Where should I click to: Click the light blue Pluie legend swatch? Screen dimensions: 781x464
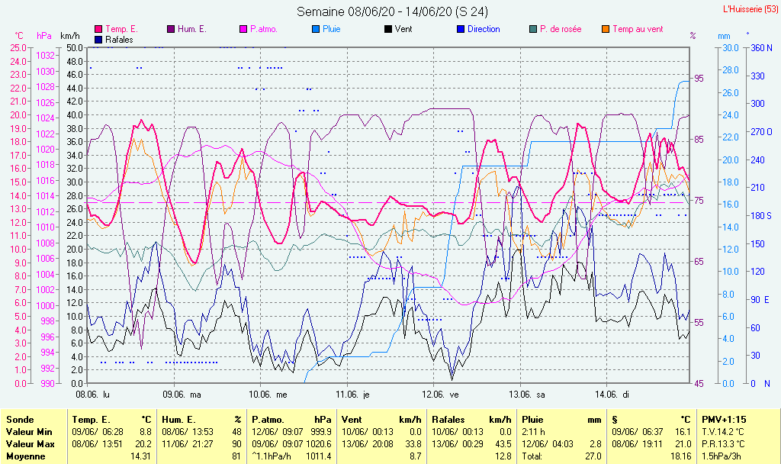(316, 30)
